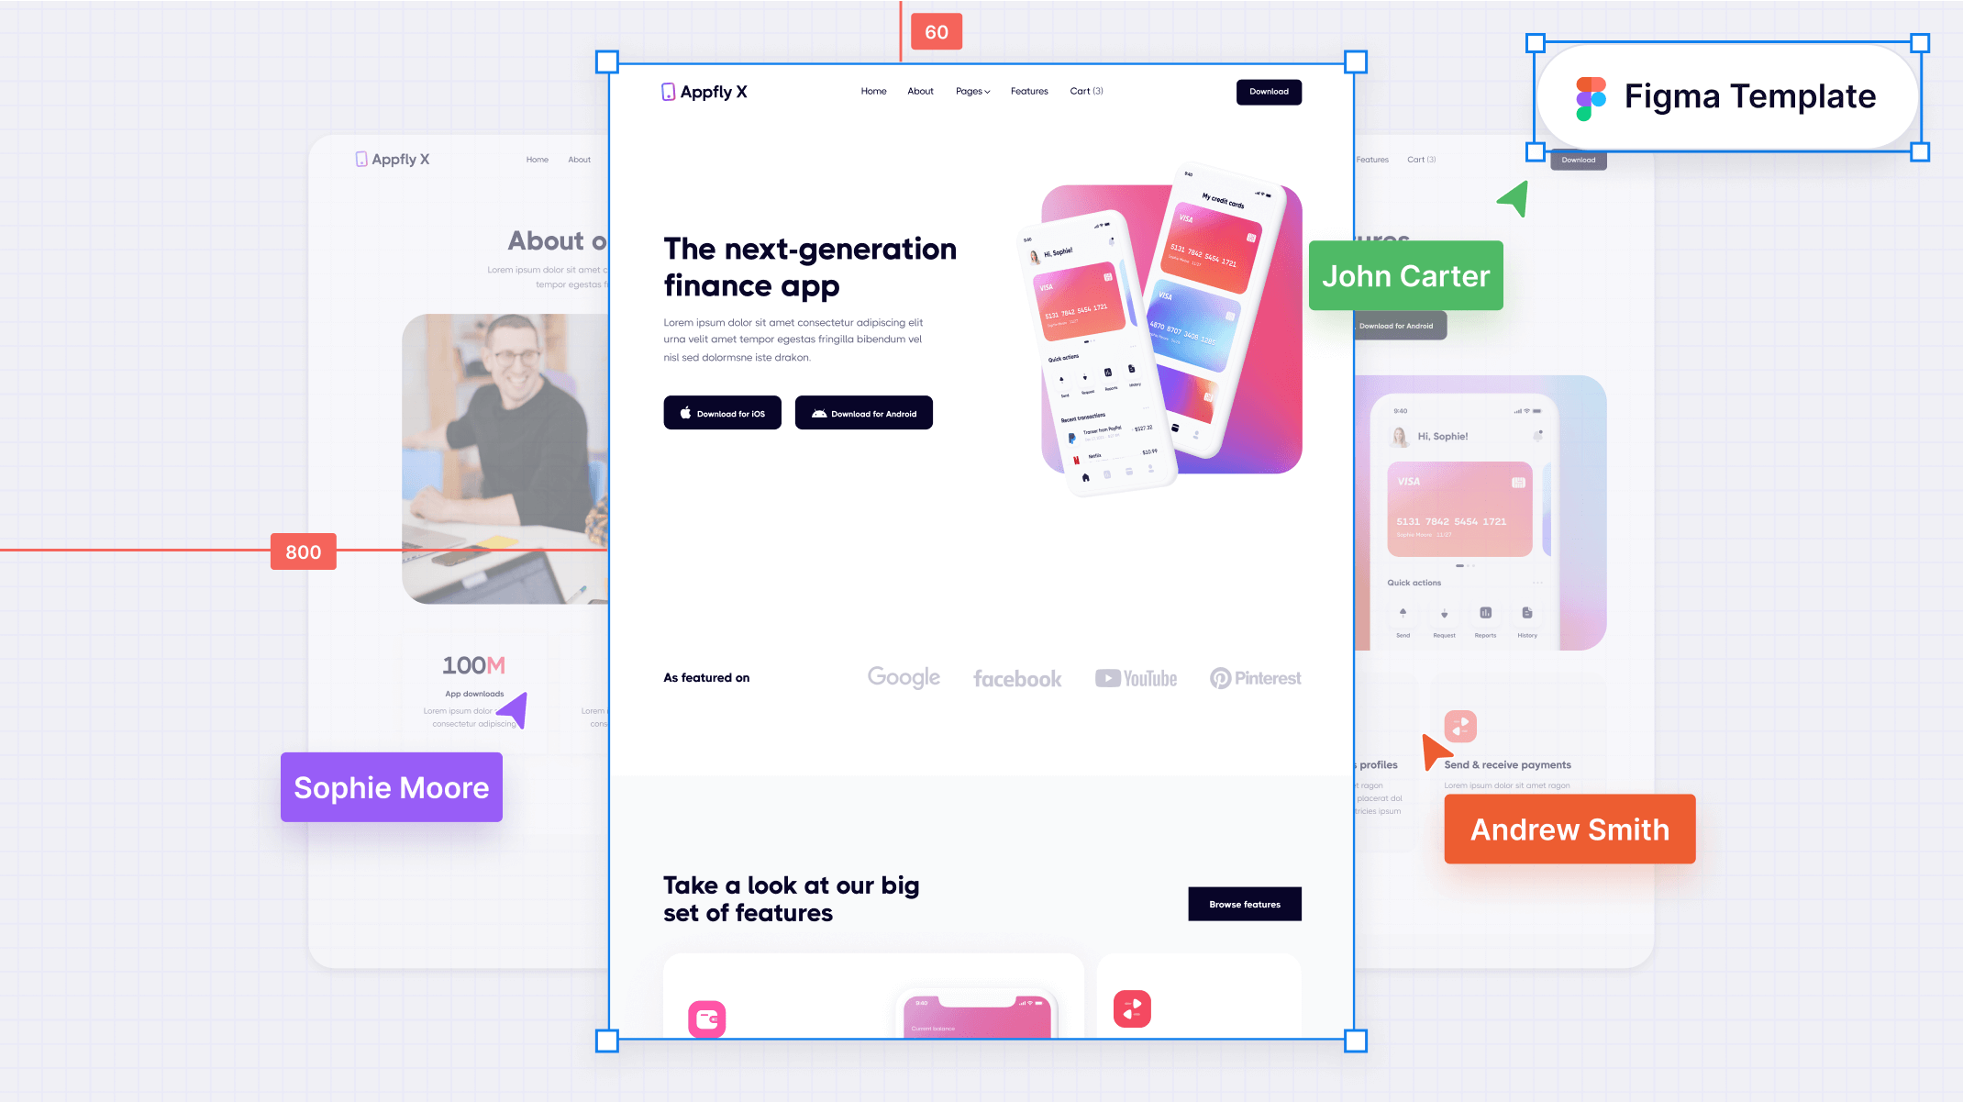Expand the Pages dropdown in navigation
The height and width of the screenshot is (1102, 1963).
tap(970, 92)
